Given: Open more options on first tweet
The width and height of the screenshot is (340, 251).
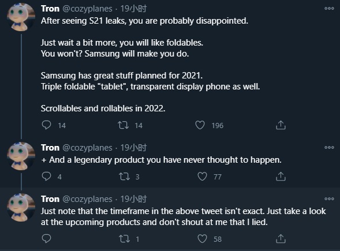Looking at the screenshot, I should click(329, 9).
